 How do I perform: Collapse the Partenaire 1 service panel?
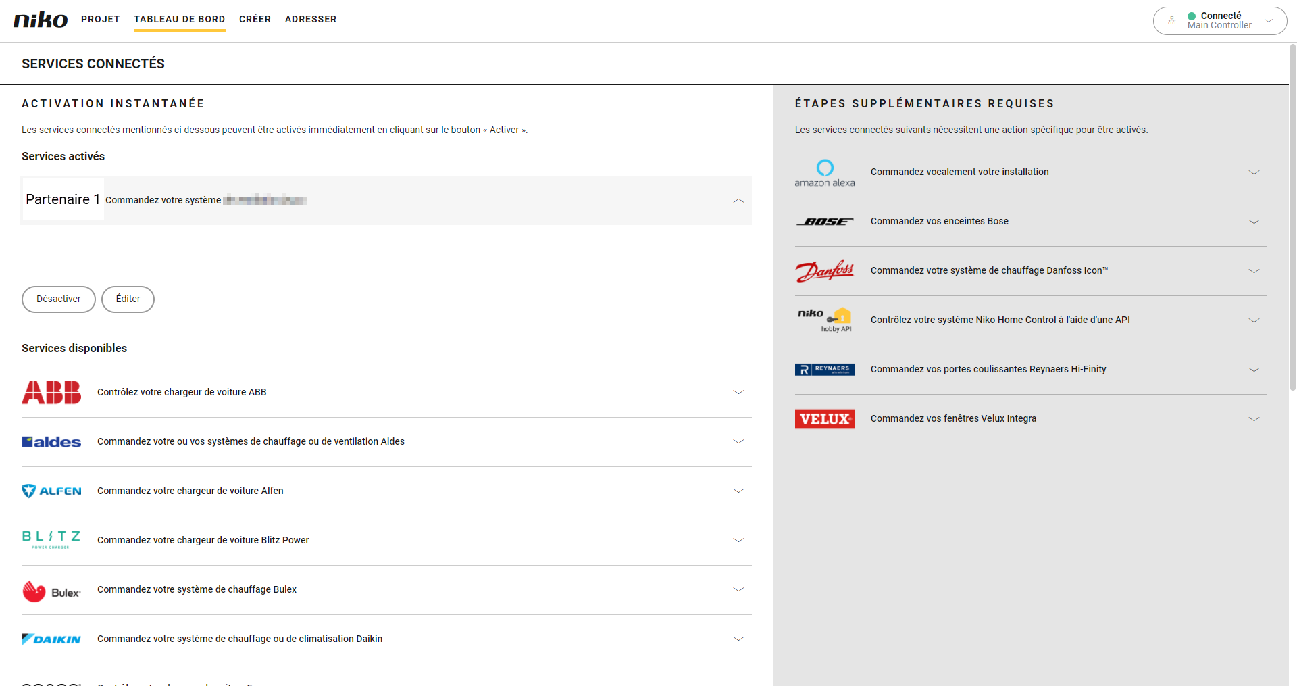point(738,201)
